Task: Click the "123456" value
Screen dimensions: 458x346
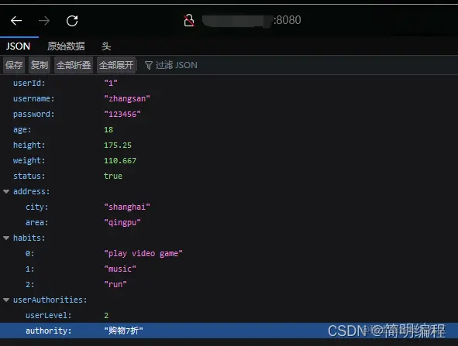Action: coord(122,114)
